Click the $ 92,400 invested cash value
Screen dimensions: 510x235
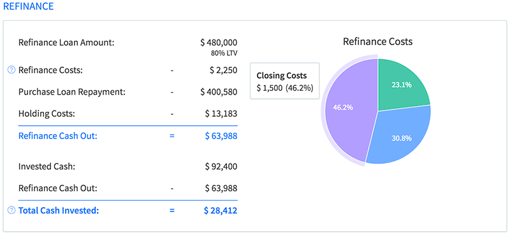tap(221, 166)
